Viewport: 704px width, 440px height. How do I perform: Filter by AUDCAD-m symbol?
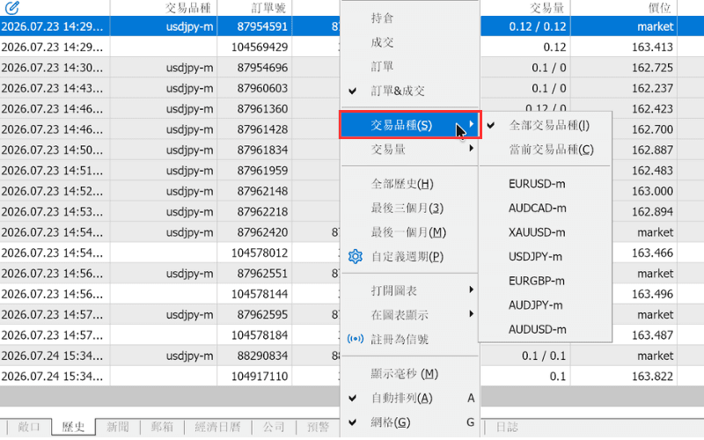[x=537, y=208]
